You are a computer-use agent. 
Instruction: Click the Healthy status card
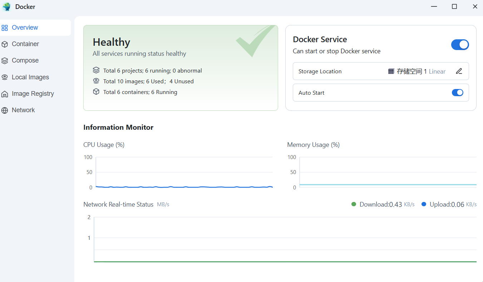coord(181,68)
